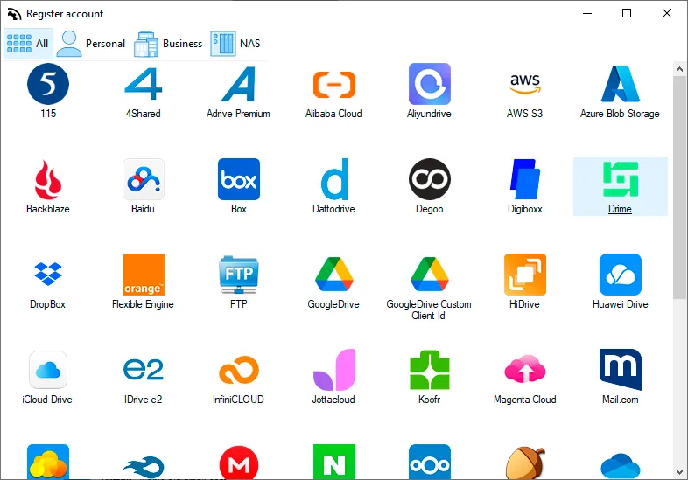Screen dimensions: 688x480
Task: Open the NAS category tab
Action: point(235,44)
